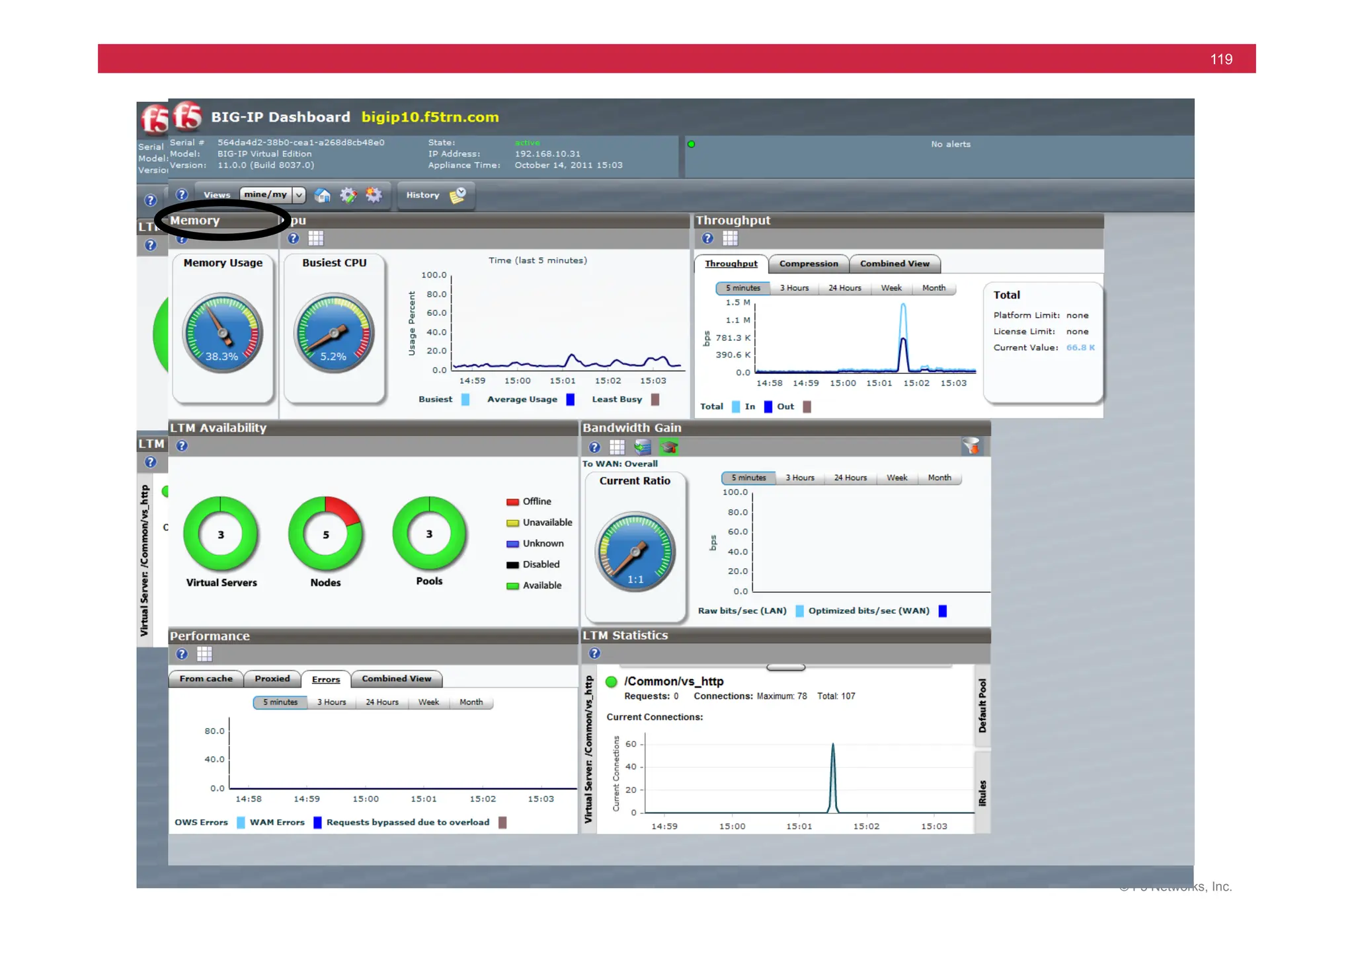Choose 24 Hours range in Bandwidth Gain
The image size is (1354, 956).
850,478
